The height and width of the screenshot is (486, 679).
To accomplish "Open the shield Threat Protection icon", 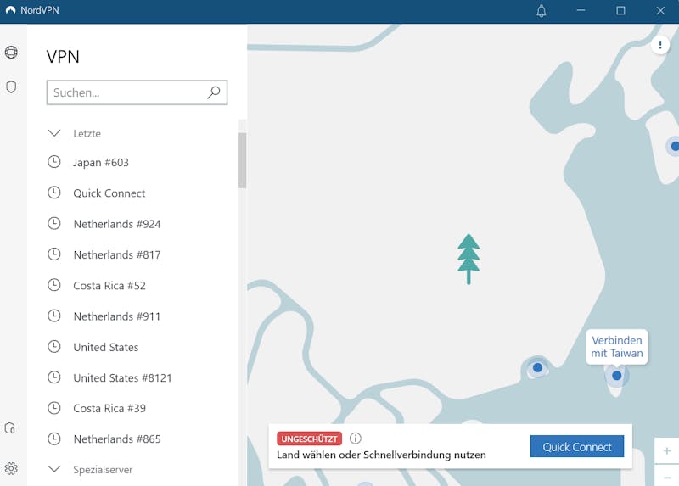I will [11, 87].
